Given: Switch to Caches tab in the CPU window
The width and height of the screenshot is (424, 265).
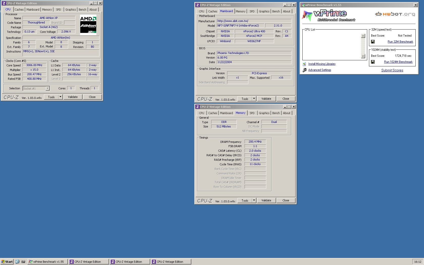Looking at the screenshot, I should point(19,10).
